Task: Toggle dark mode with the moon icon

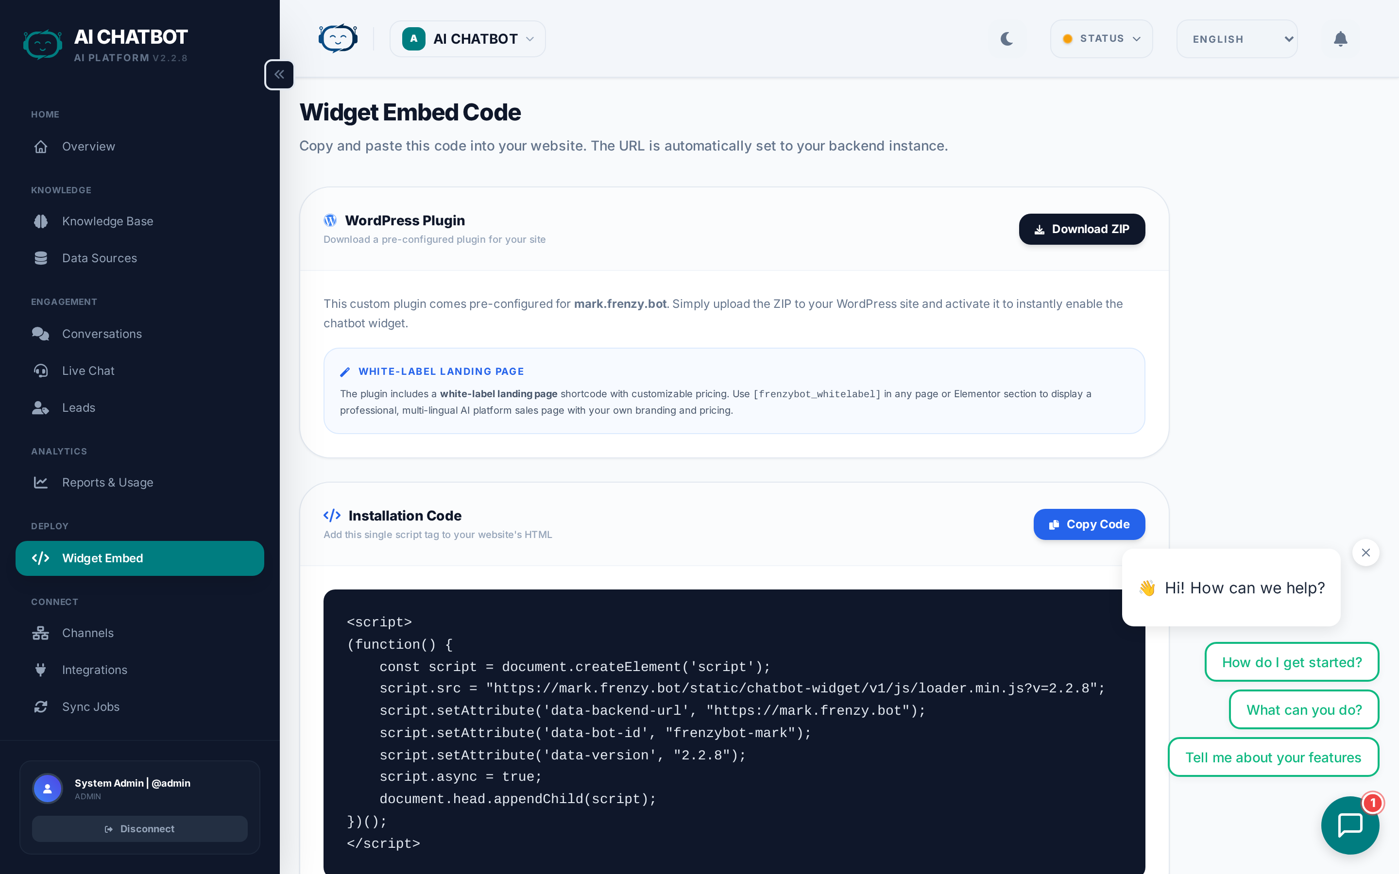Action: tap(1007, 39)
